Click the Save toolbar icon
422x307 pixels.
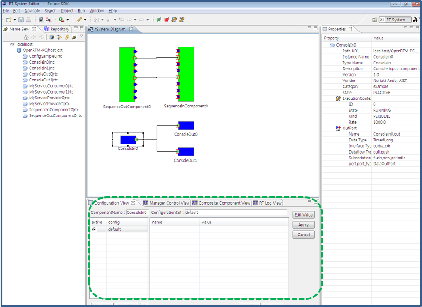(21, 20)
